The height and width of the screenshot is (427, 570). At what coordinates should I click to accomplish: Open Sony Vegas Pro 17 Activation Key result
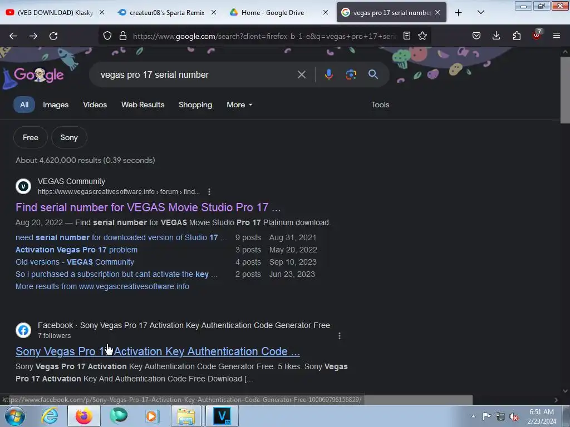coord(158,351)
